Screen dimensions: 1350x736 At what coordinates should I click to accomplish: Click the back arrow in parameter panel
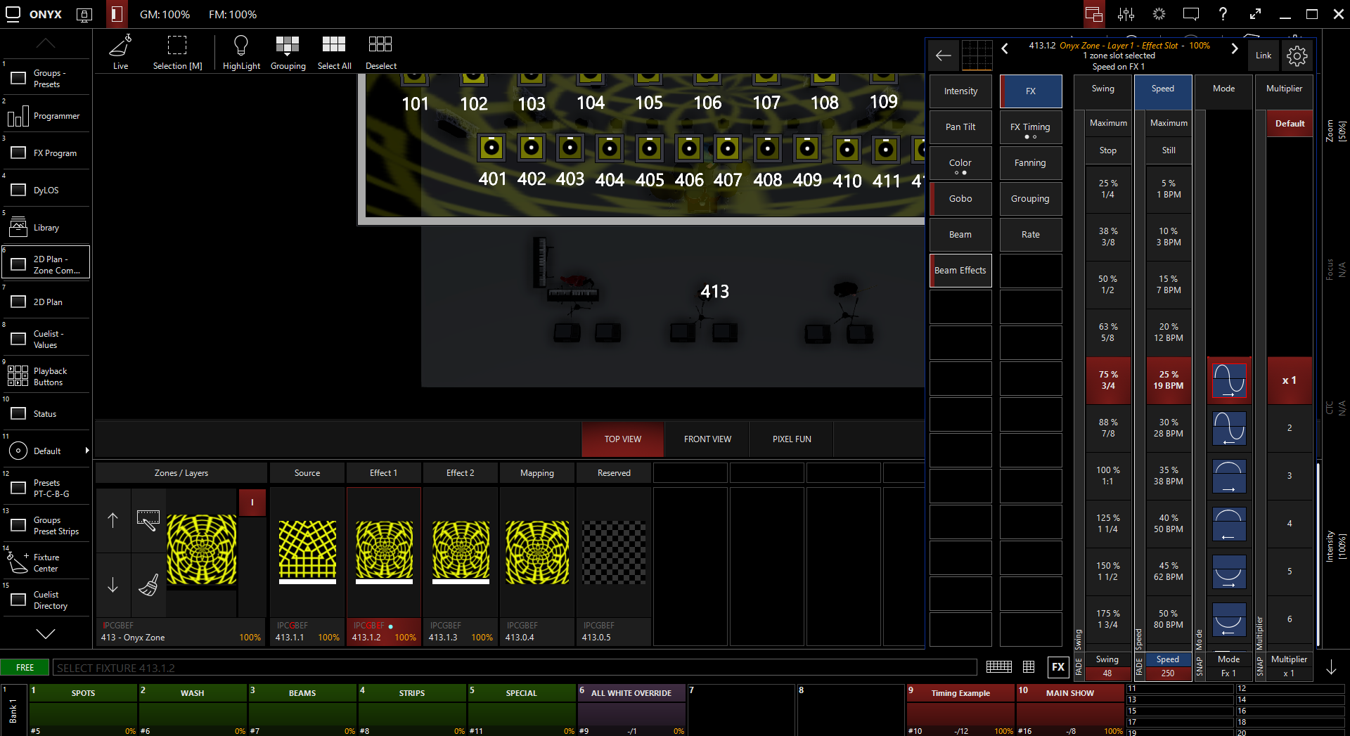pyautogui.click(x=944, y=56)
